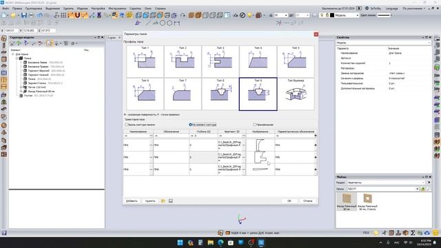Choose the 'Произвольная' trajectory radio button
441x248 pixels.
coord(254,125)
